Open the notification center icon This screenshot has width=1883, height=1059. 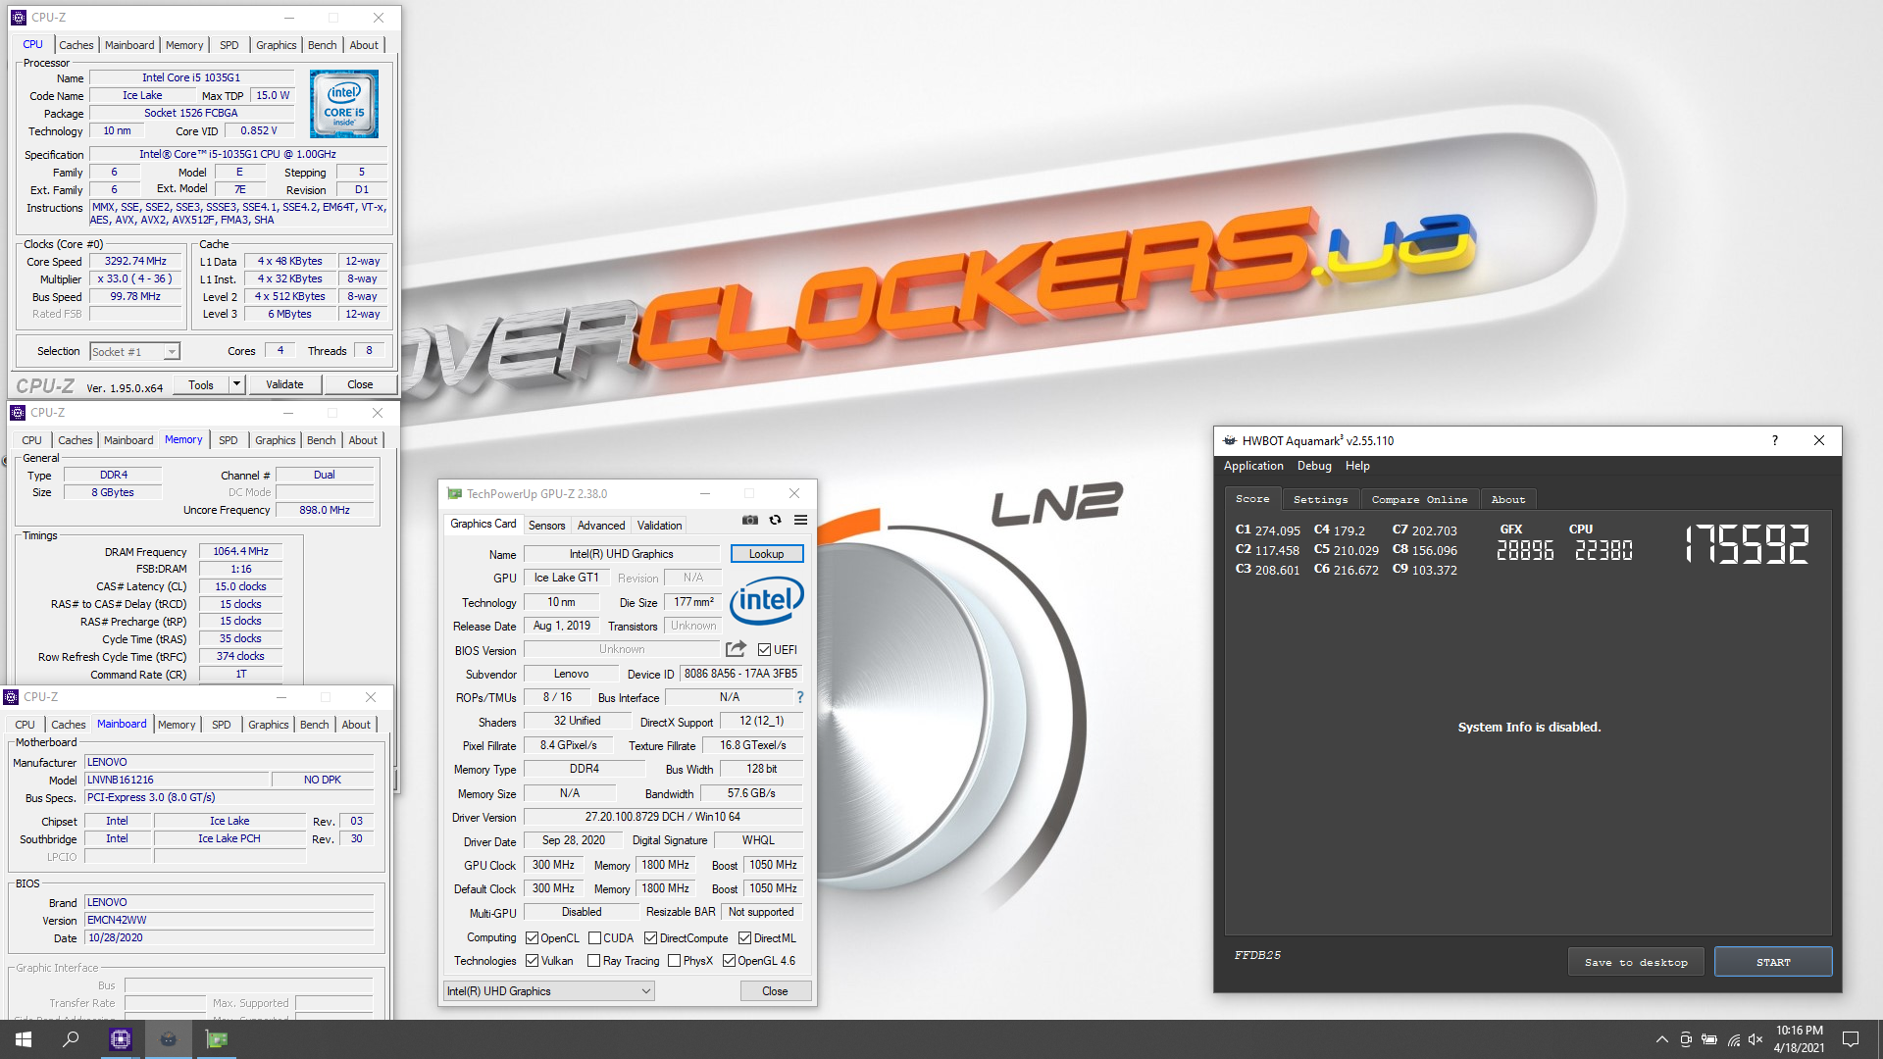(1851, 1039)
